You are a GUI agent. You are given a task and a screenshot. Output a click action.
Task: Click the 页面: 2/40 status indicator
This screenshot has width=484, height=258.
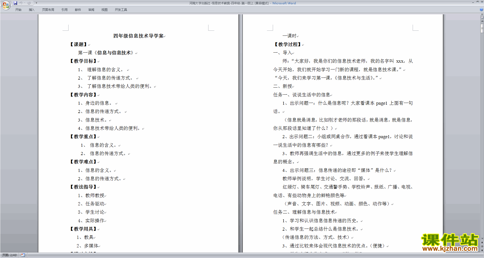coord(10,255)
